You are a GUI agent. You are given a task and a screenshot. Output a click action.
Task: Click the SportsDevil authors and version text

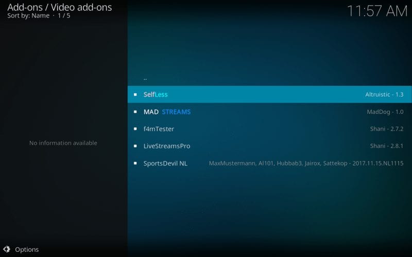[306, 163]
